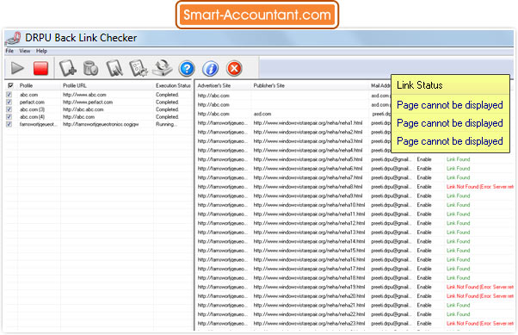The width and height of the screenshot is (518, 335).
Task: Select publisher URL ending neha5.html
Action: click(308, 159)
